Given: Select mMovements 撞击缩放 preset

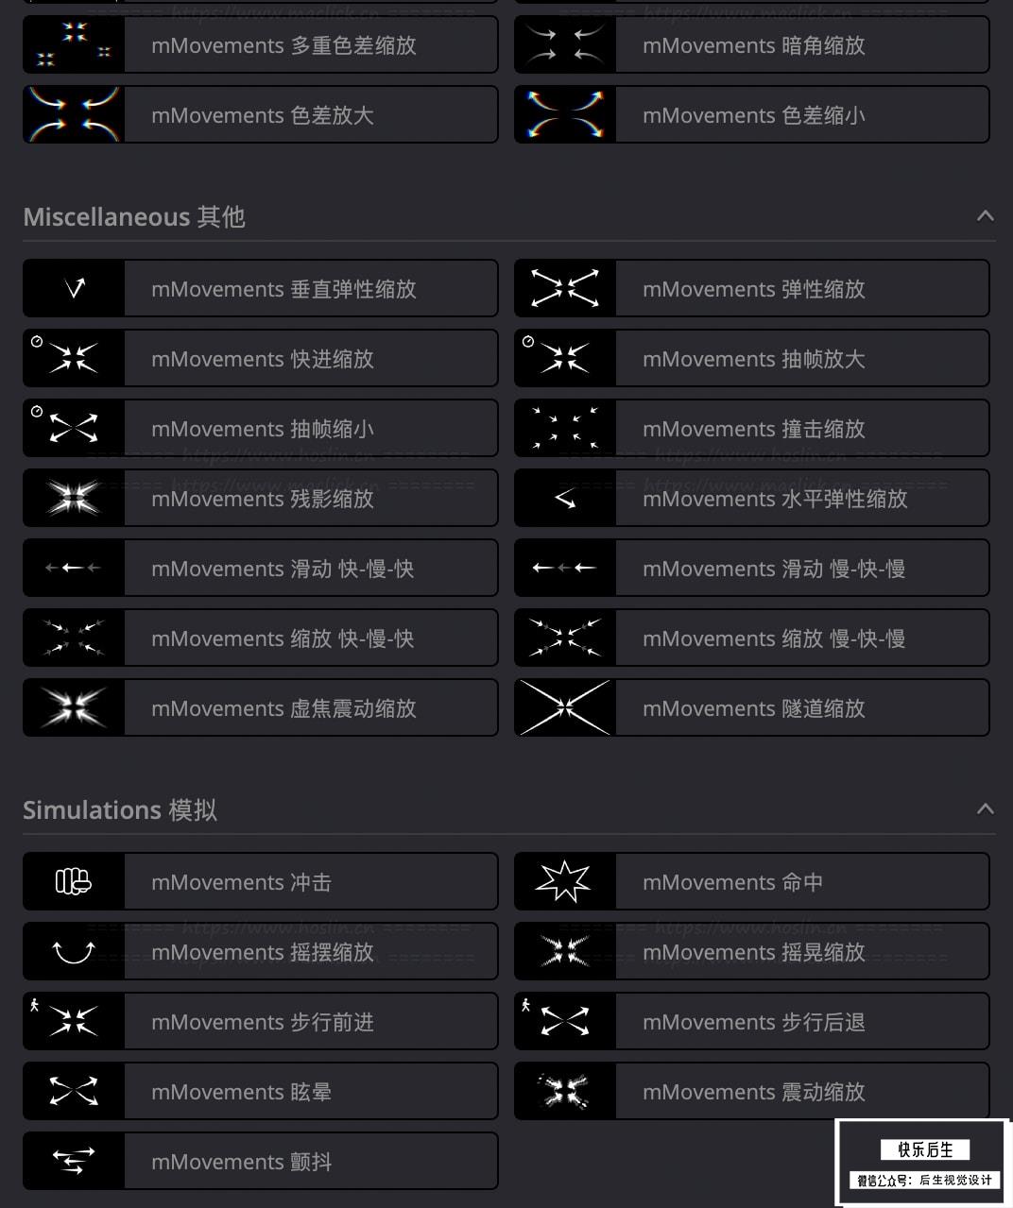Looking at the screenshot, I should click(752, 429).
